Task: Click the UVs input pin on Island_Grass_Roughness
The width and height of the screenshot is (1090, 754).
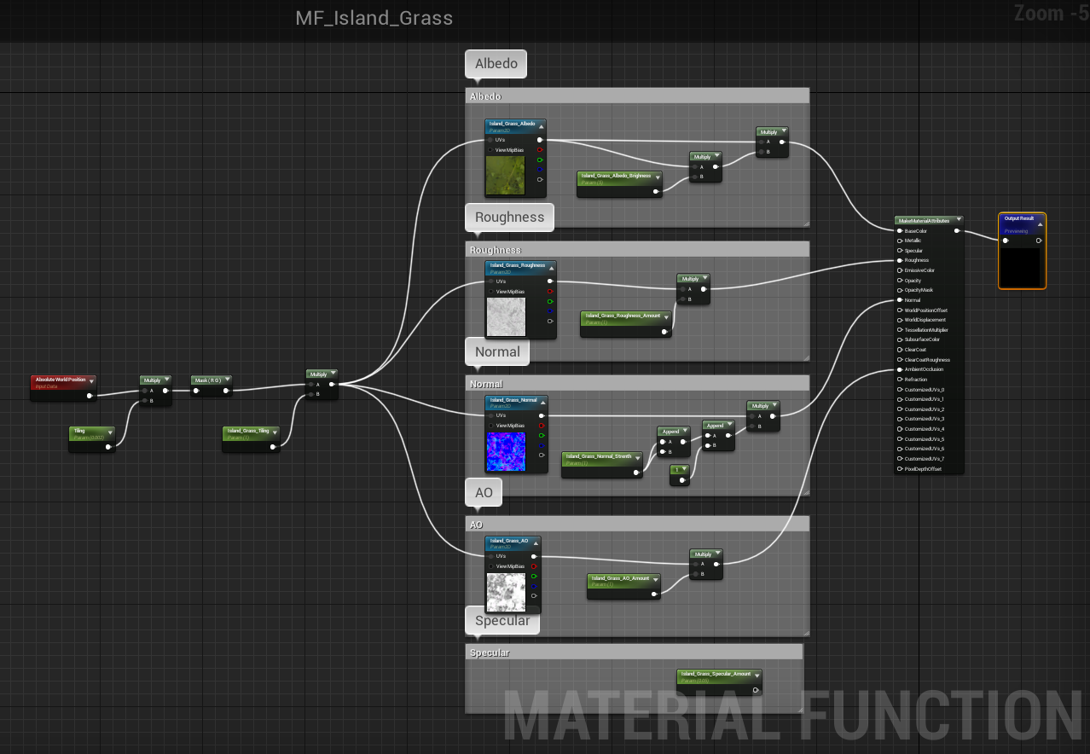Action: 490,281
